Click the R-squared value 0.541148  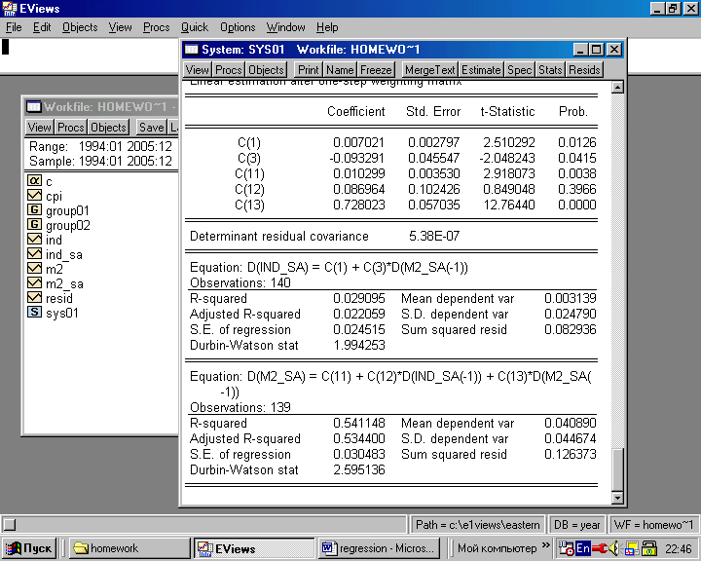(358, 423)
